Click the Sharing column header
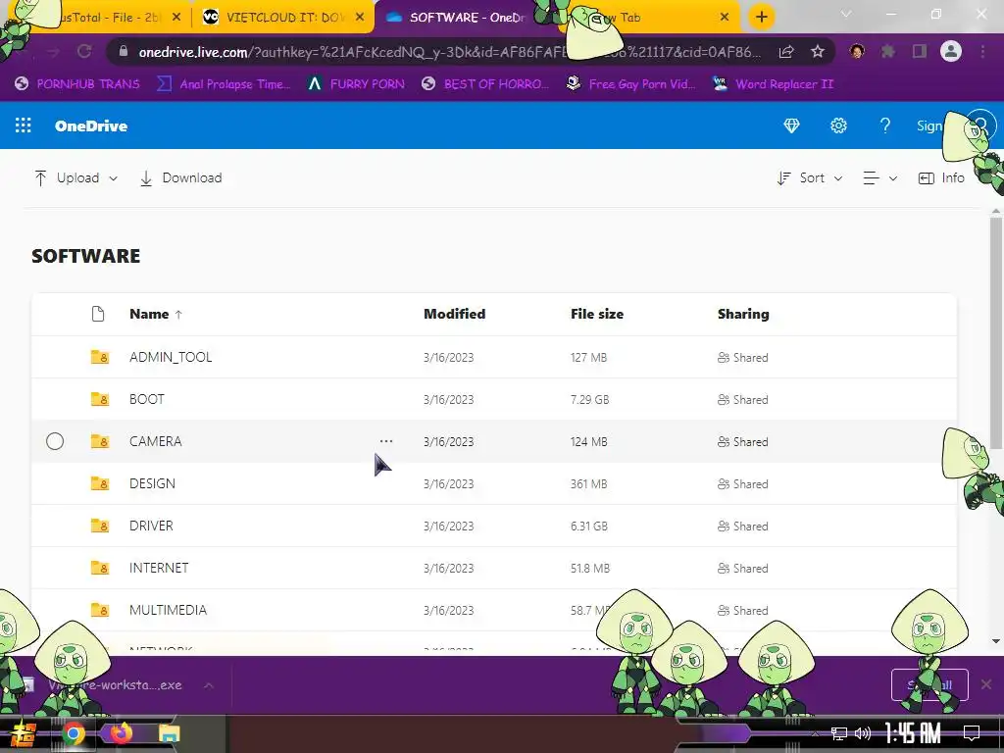 tap(743, 314)
